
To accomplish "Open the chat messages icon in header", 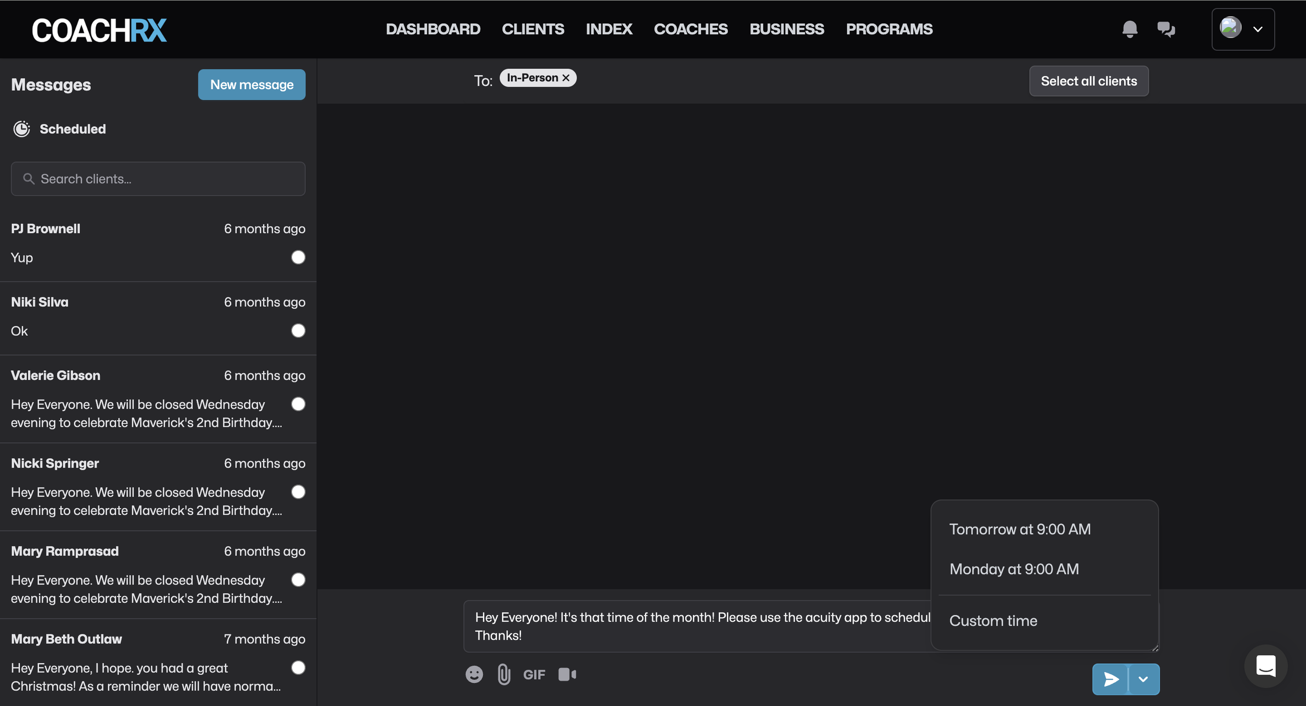I will (x=1166, y=29).
